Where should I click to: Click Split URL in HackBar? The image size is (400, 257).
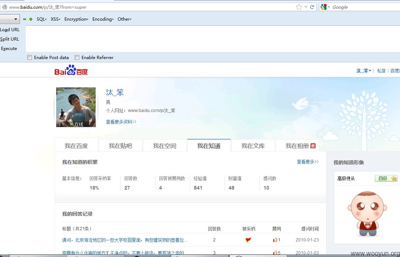[10, 39]
